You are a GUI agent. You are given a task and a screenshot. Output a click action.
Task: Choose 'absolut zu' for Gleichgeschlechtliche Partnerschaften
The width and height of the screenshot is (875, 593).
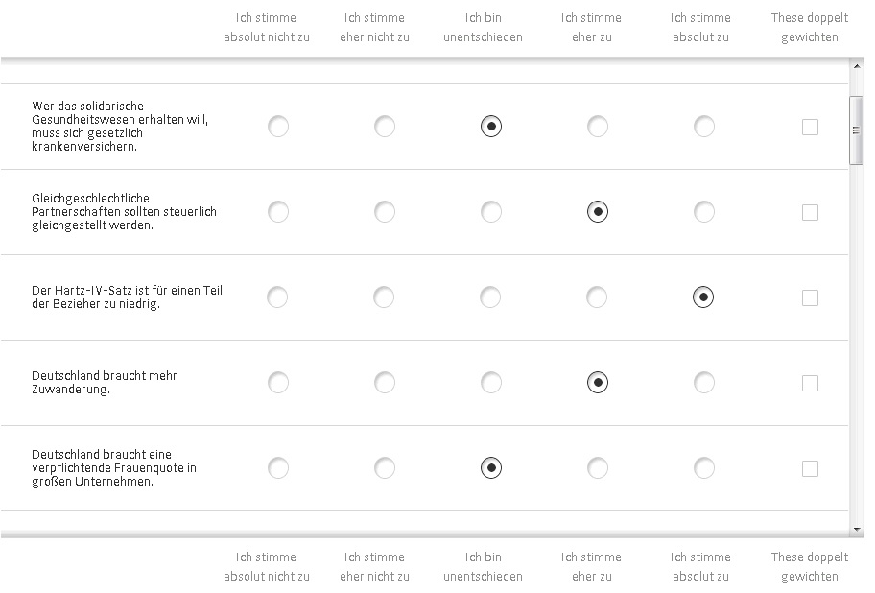pos(704,212)
